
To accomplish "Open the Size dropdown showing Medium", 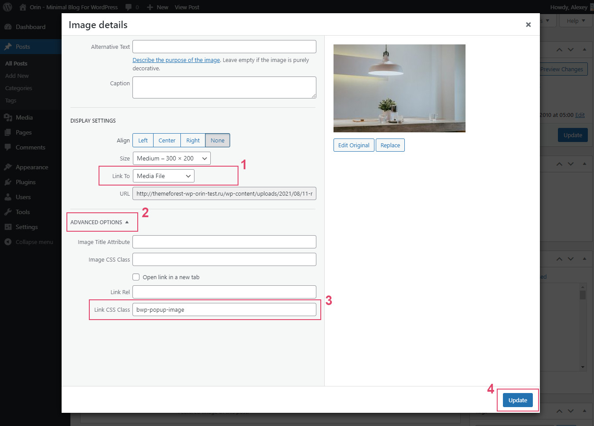I will click(x=172, y=158).
